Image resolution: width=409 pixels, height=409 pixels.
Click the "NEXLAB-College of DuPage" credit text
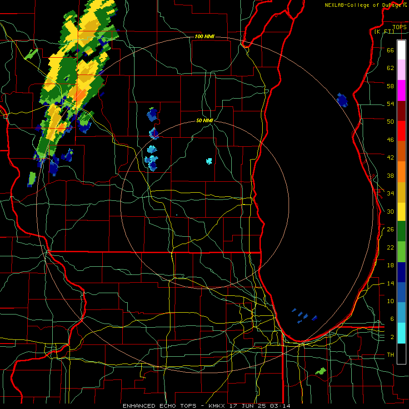pos(363,5)
